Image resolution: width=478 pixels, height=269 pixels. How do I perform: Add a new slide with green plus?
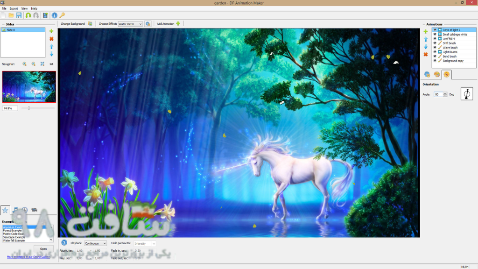click(x=51, y=31)
